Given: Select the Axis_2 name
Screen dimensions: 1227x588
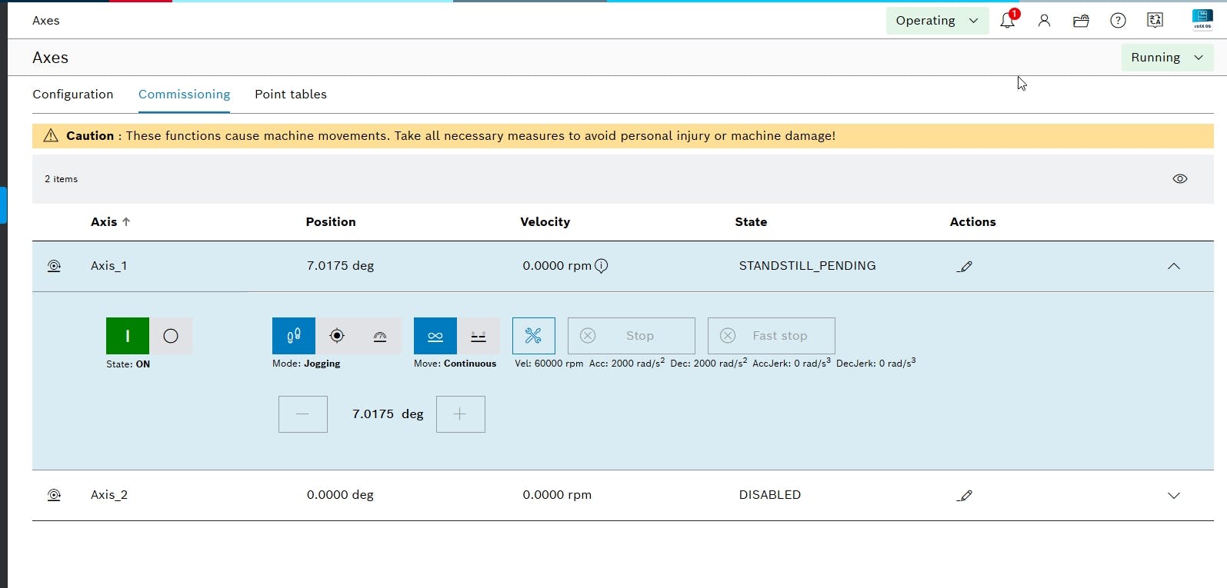Looking at the screenshot, I should tap(109, 495).
